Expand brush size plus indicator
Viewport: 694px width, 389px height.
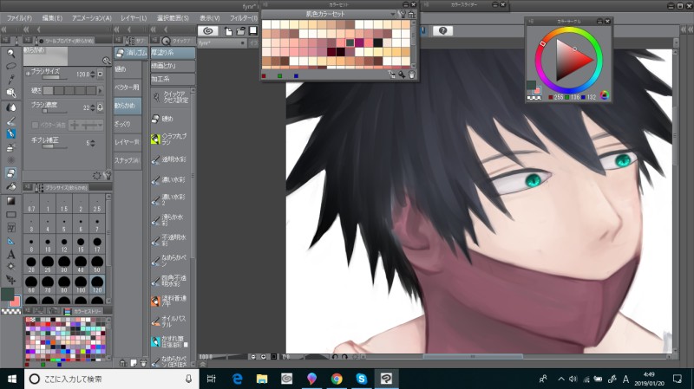click(28, 74)
